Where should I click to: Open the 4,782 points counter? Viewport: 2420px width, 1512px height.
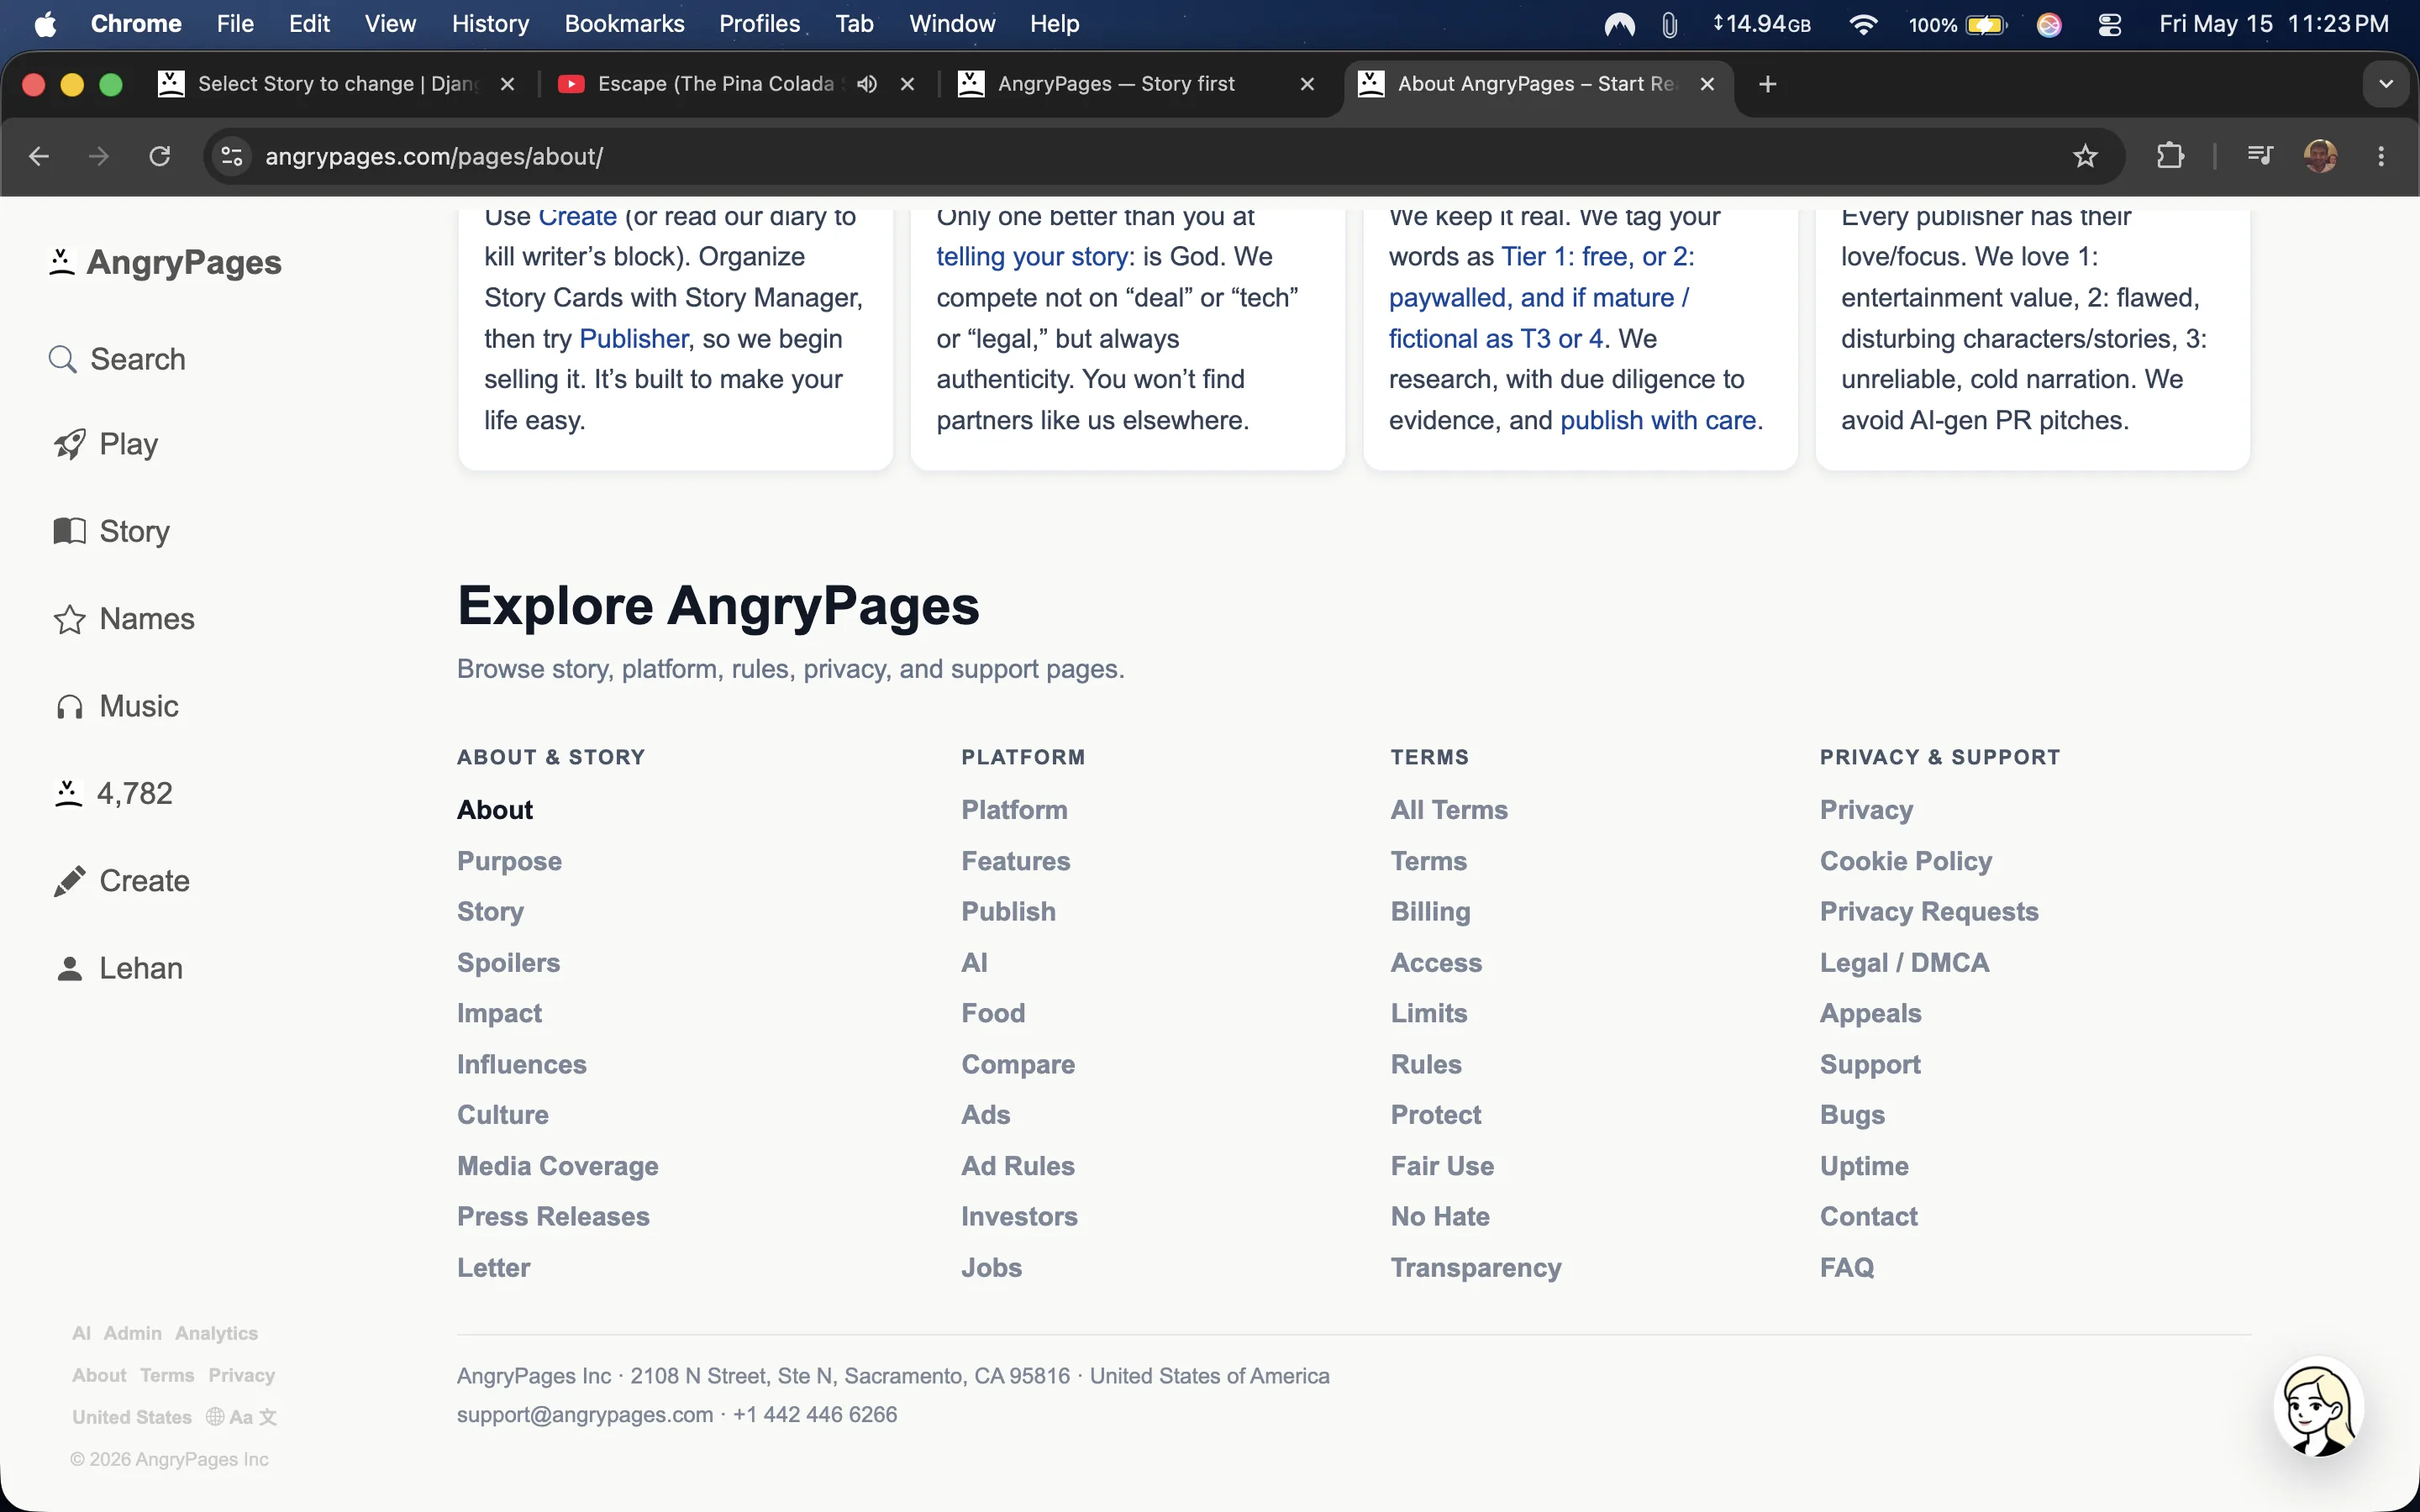click(x=112, y=793)
